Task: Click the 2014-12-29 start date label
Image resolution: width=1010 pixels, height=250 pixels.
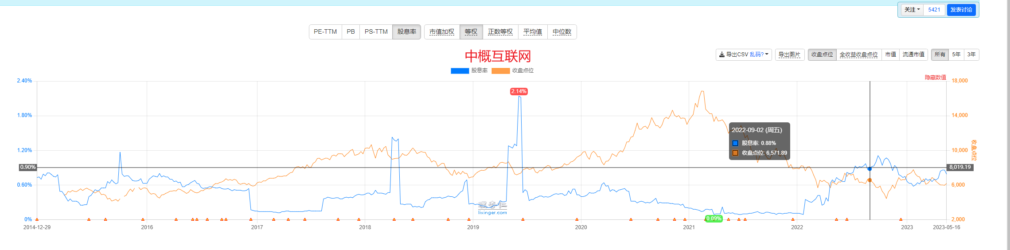Action: (x=37, y=227)
